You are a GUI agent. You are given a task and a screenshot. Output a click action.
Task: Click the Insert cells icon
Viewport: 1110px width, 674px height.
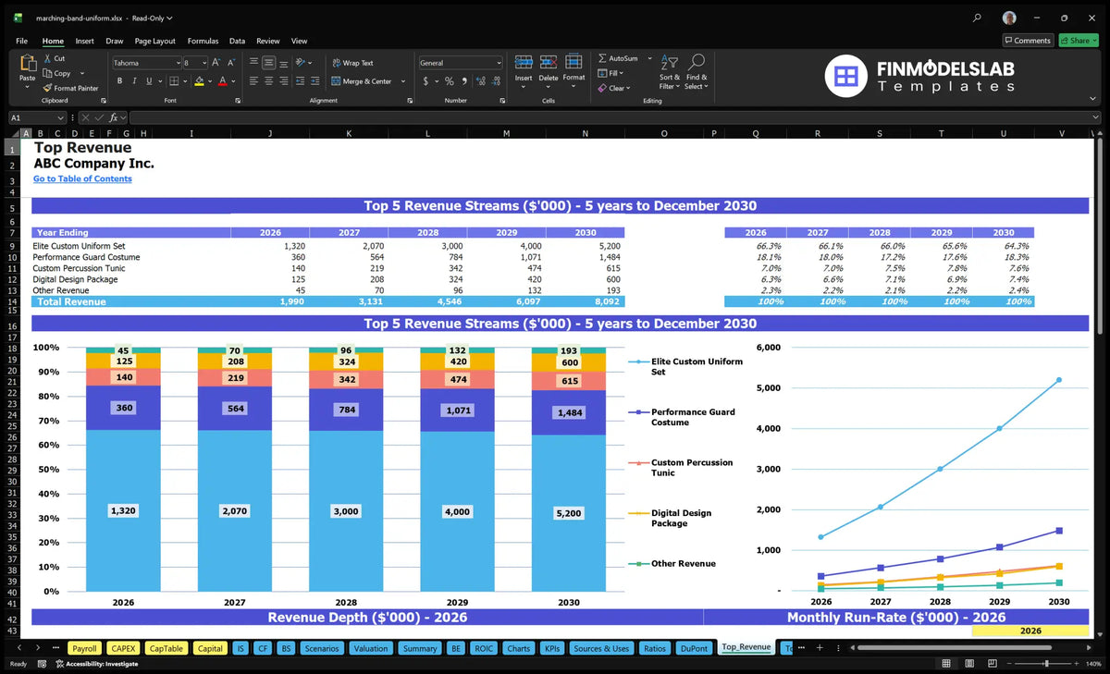click(x=524, y=62)
